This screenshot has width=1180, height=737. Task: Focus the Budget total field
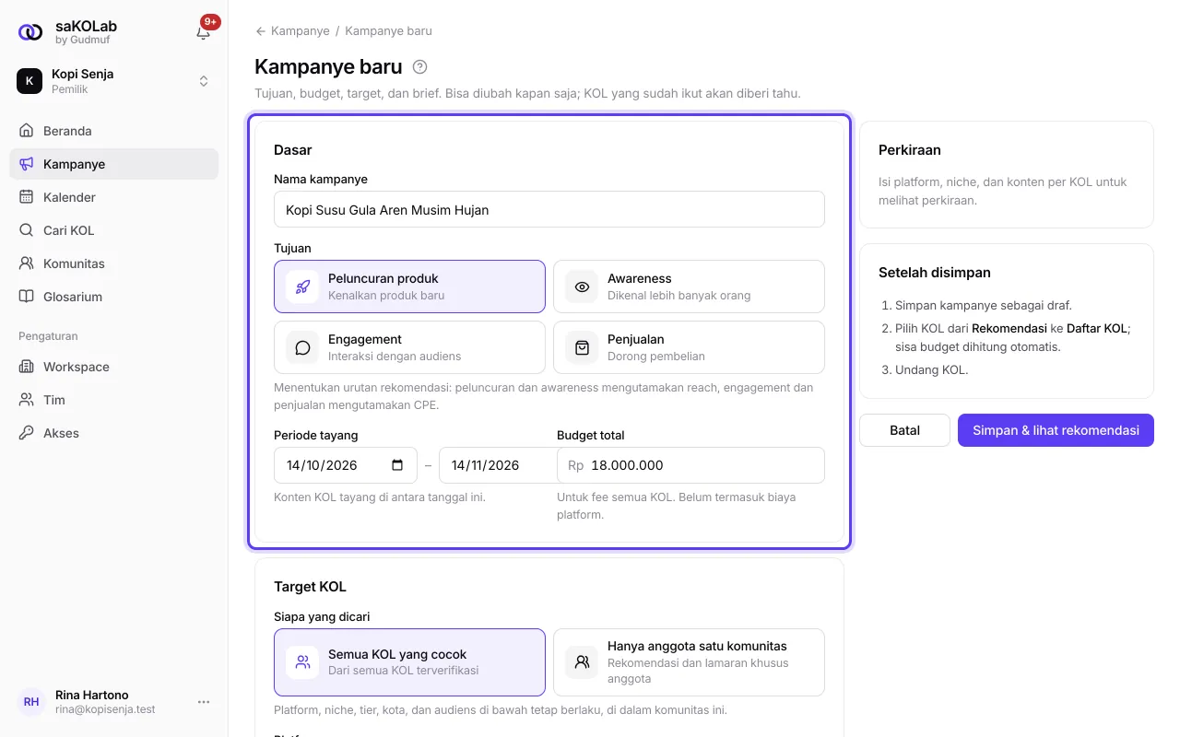click(x=690, y=465)
